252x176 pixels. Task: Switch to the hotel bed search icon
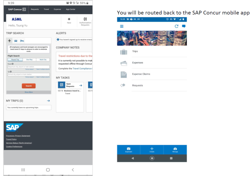[x=22, y=41]
